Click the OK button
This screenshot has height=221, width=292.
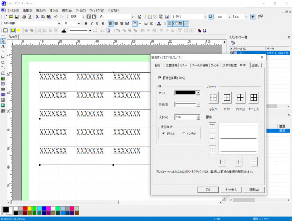[x=208, y=190]
